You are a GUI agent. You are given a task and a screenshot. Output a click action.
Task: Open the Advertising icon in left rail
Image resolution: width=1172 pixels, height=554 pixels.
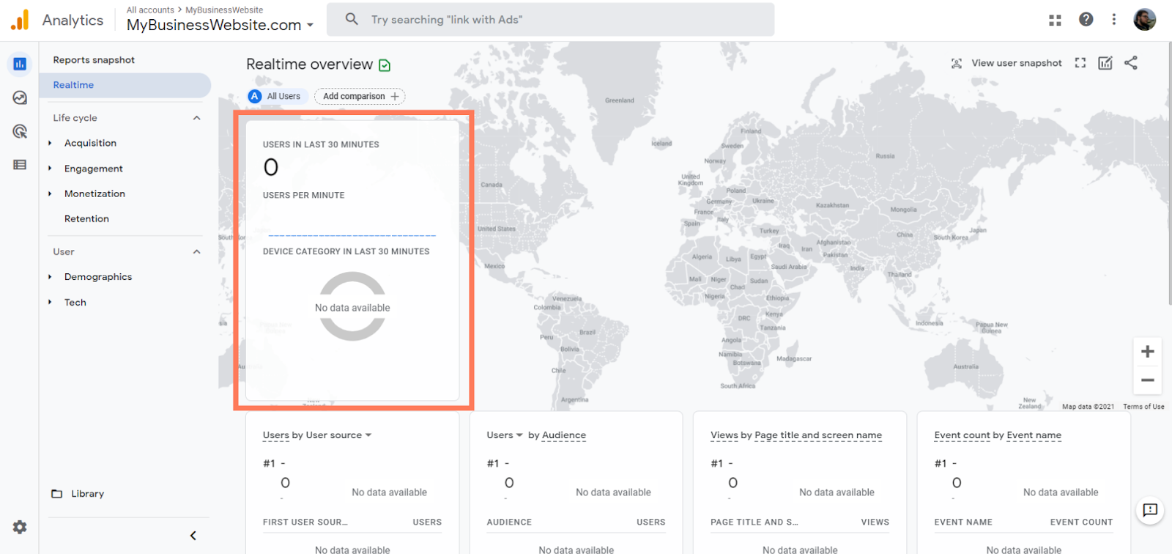20,131
